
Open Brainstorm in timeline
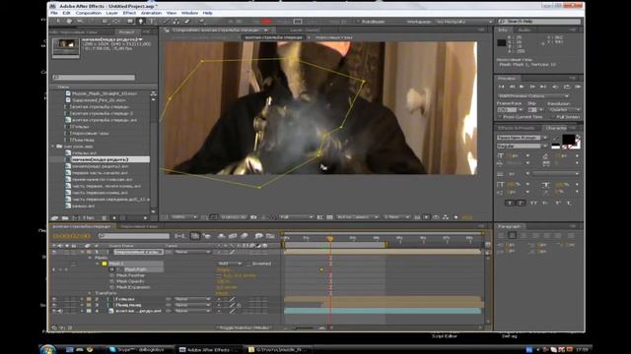[258, 236]
